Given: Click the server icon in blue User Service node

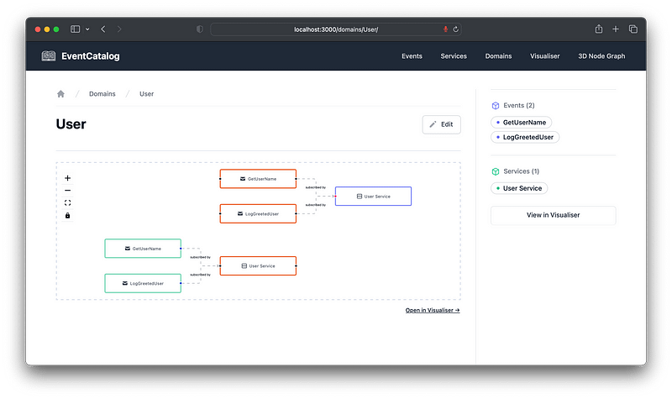Looking at the screenshot, I should tap(360, 197).
